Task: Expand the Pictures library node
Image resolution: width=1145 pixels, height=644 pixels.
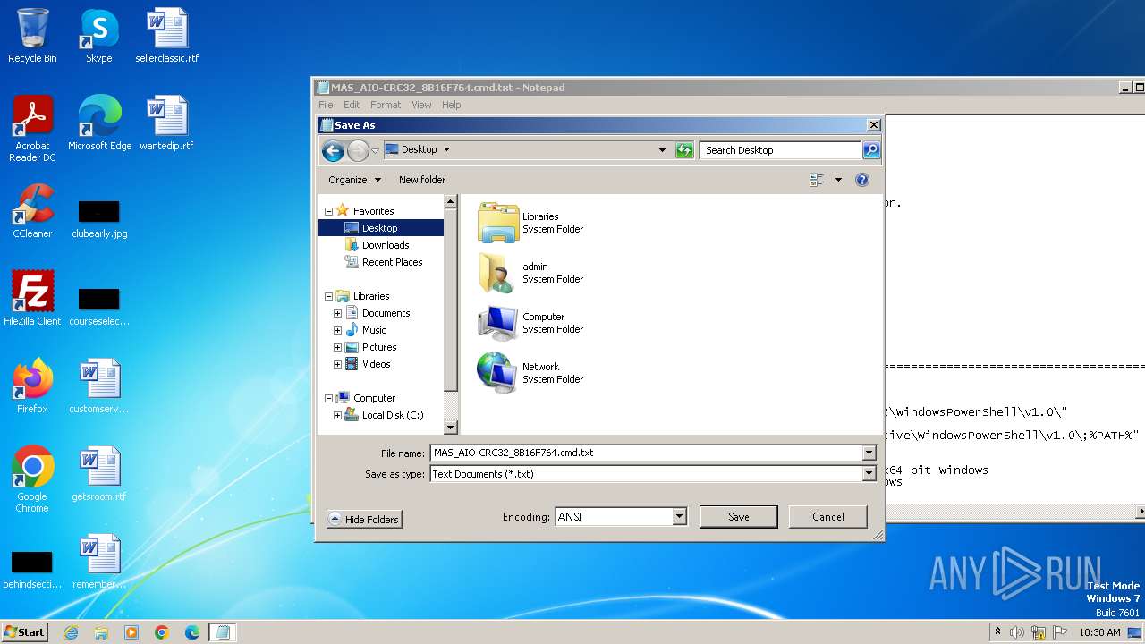Action: click(337, 347)
